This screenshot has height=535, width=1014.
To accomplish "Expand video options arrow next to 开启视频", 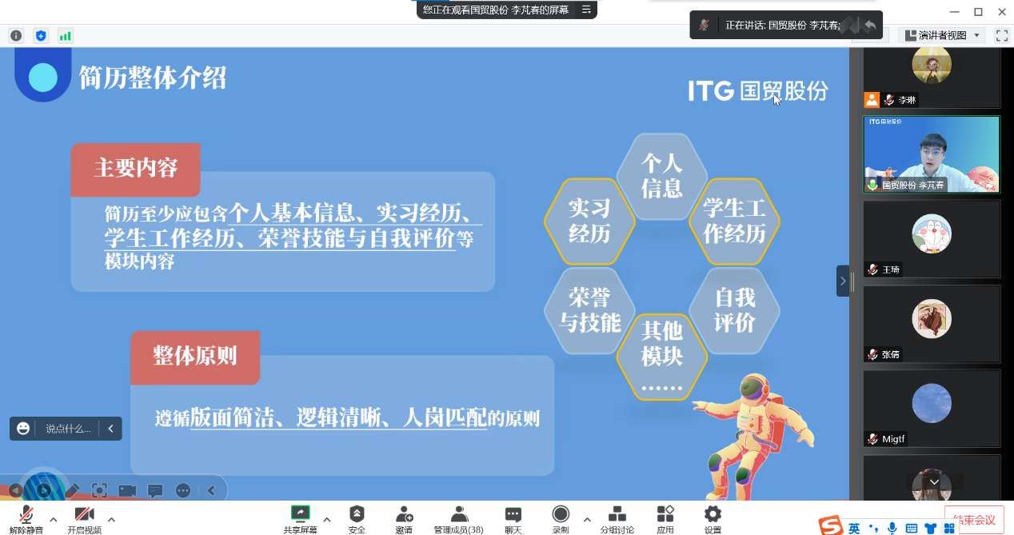I will (x=111, y=519).
